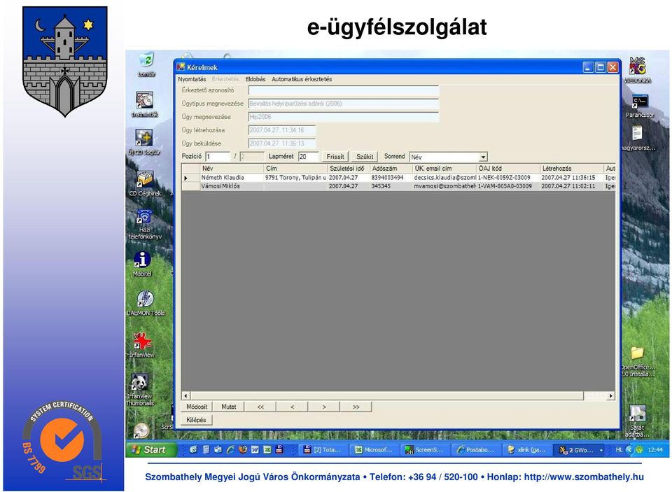The width and height of the screenshot is (672, 492).
Task: Click the Pozíció input field
Action: (218, 157)
